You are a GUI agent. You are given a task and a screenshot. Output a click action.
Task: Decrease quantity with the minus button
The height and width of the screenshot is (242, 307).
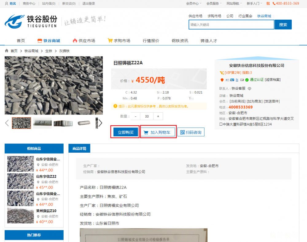click(135, 116)
